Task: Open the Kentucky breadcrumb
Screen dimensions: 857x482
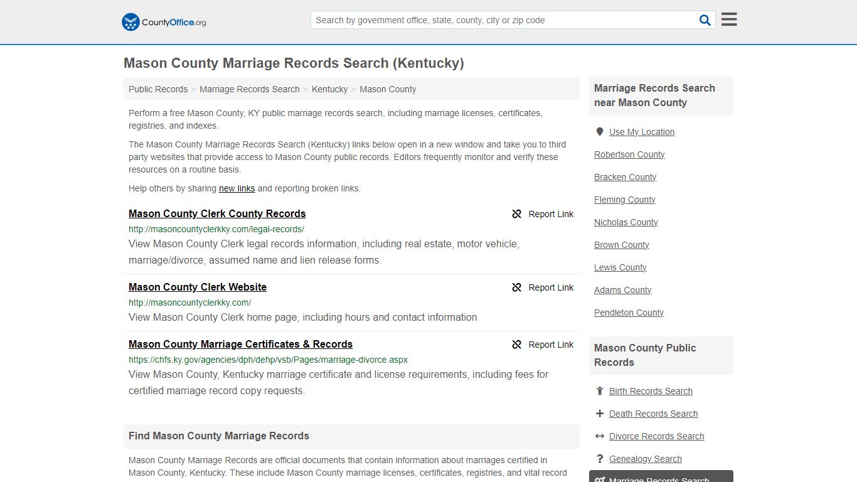Action: [x=329, y=89]
